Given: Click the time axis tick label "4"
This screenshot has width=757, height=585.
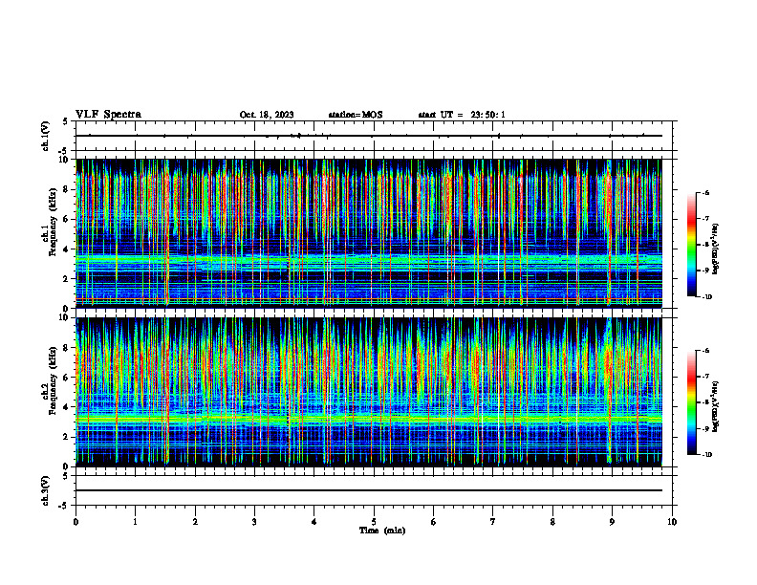Looking at the screenshot, I should [314, 522].
